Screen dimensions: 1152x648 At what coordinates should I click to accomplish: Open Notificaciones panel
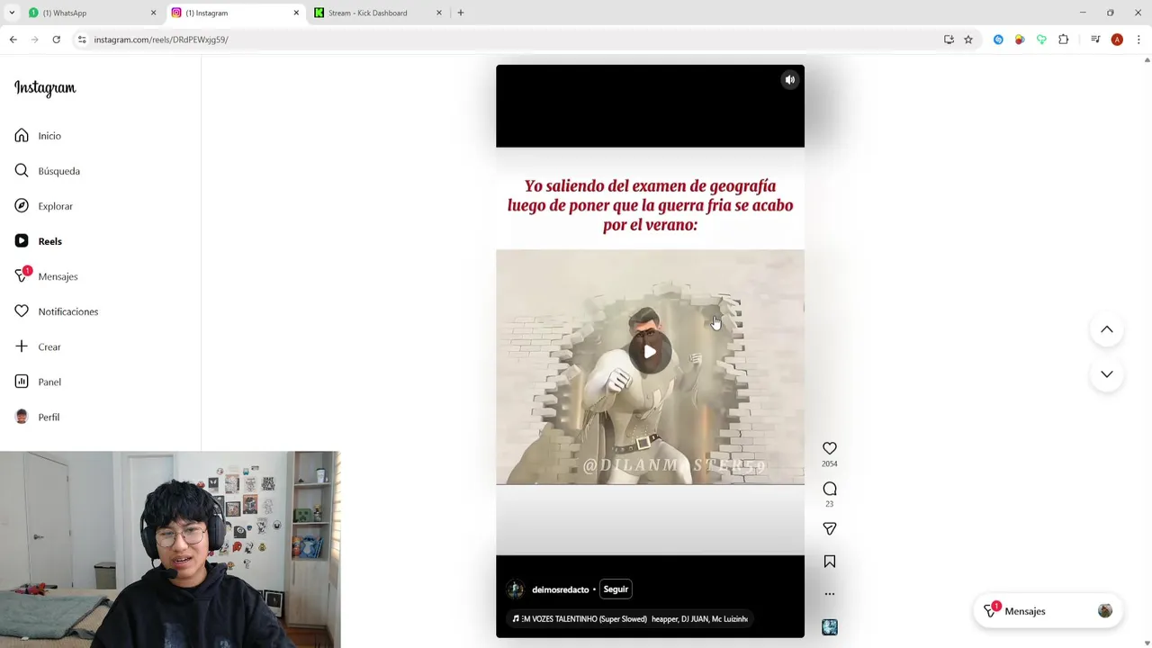click(56, 311)
